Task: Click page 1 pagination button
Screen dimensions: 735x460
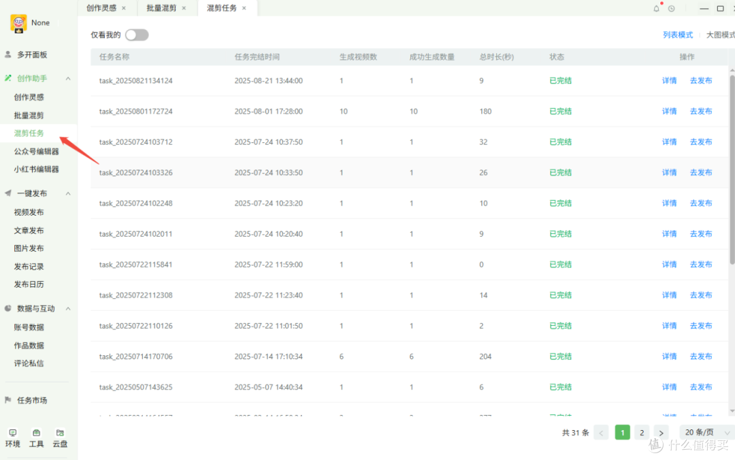Action: pyautogui.click(x=623, y=432)
